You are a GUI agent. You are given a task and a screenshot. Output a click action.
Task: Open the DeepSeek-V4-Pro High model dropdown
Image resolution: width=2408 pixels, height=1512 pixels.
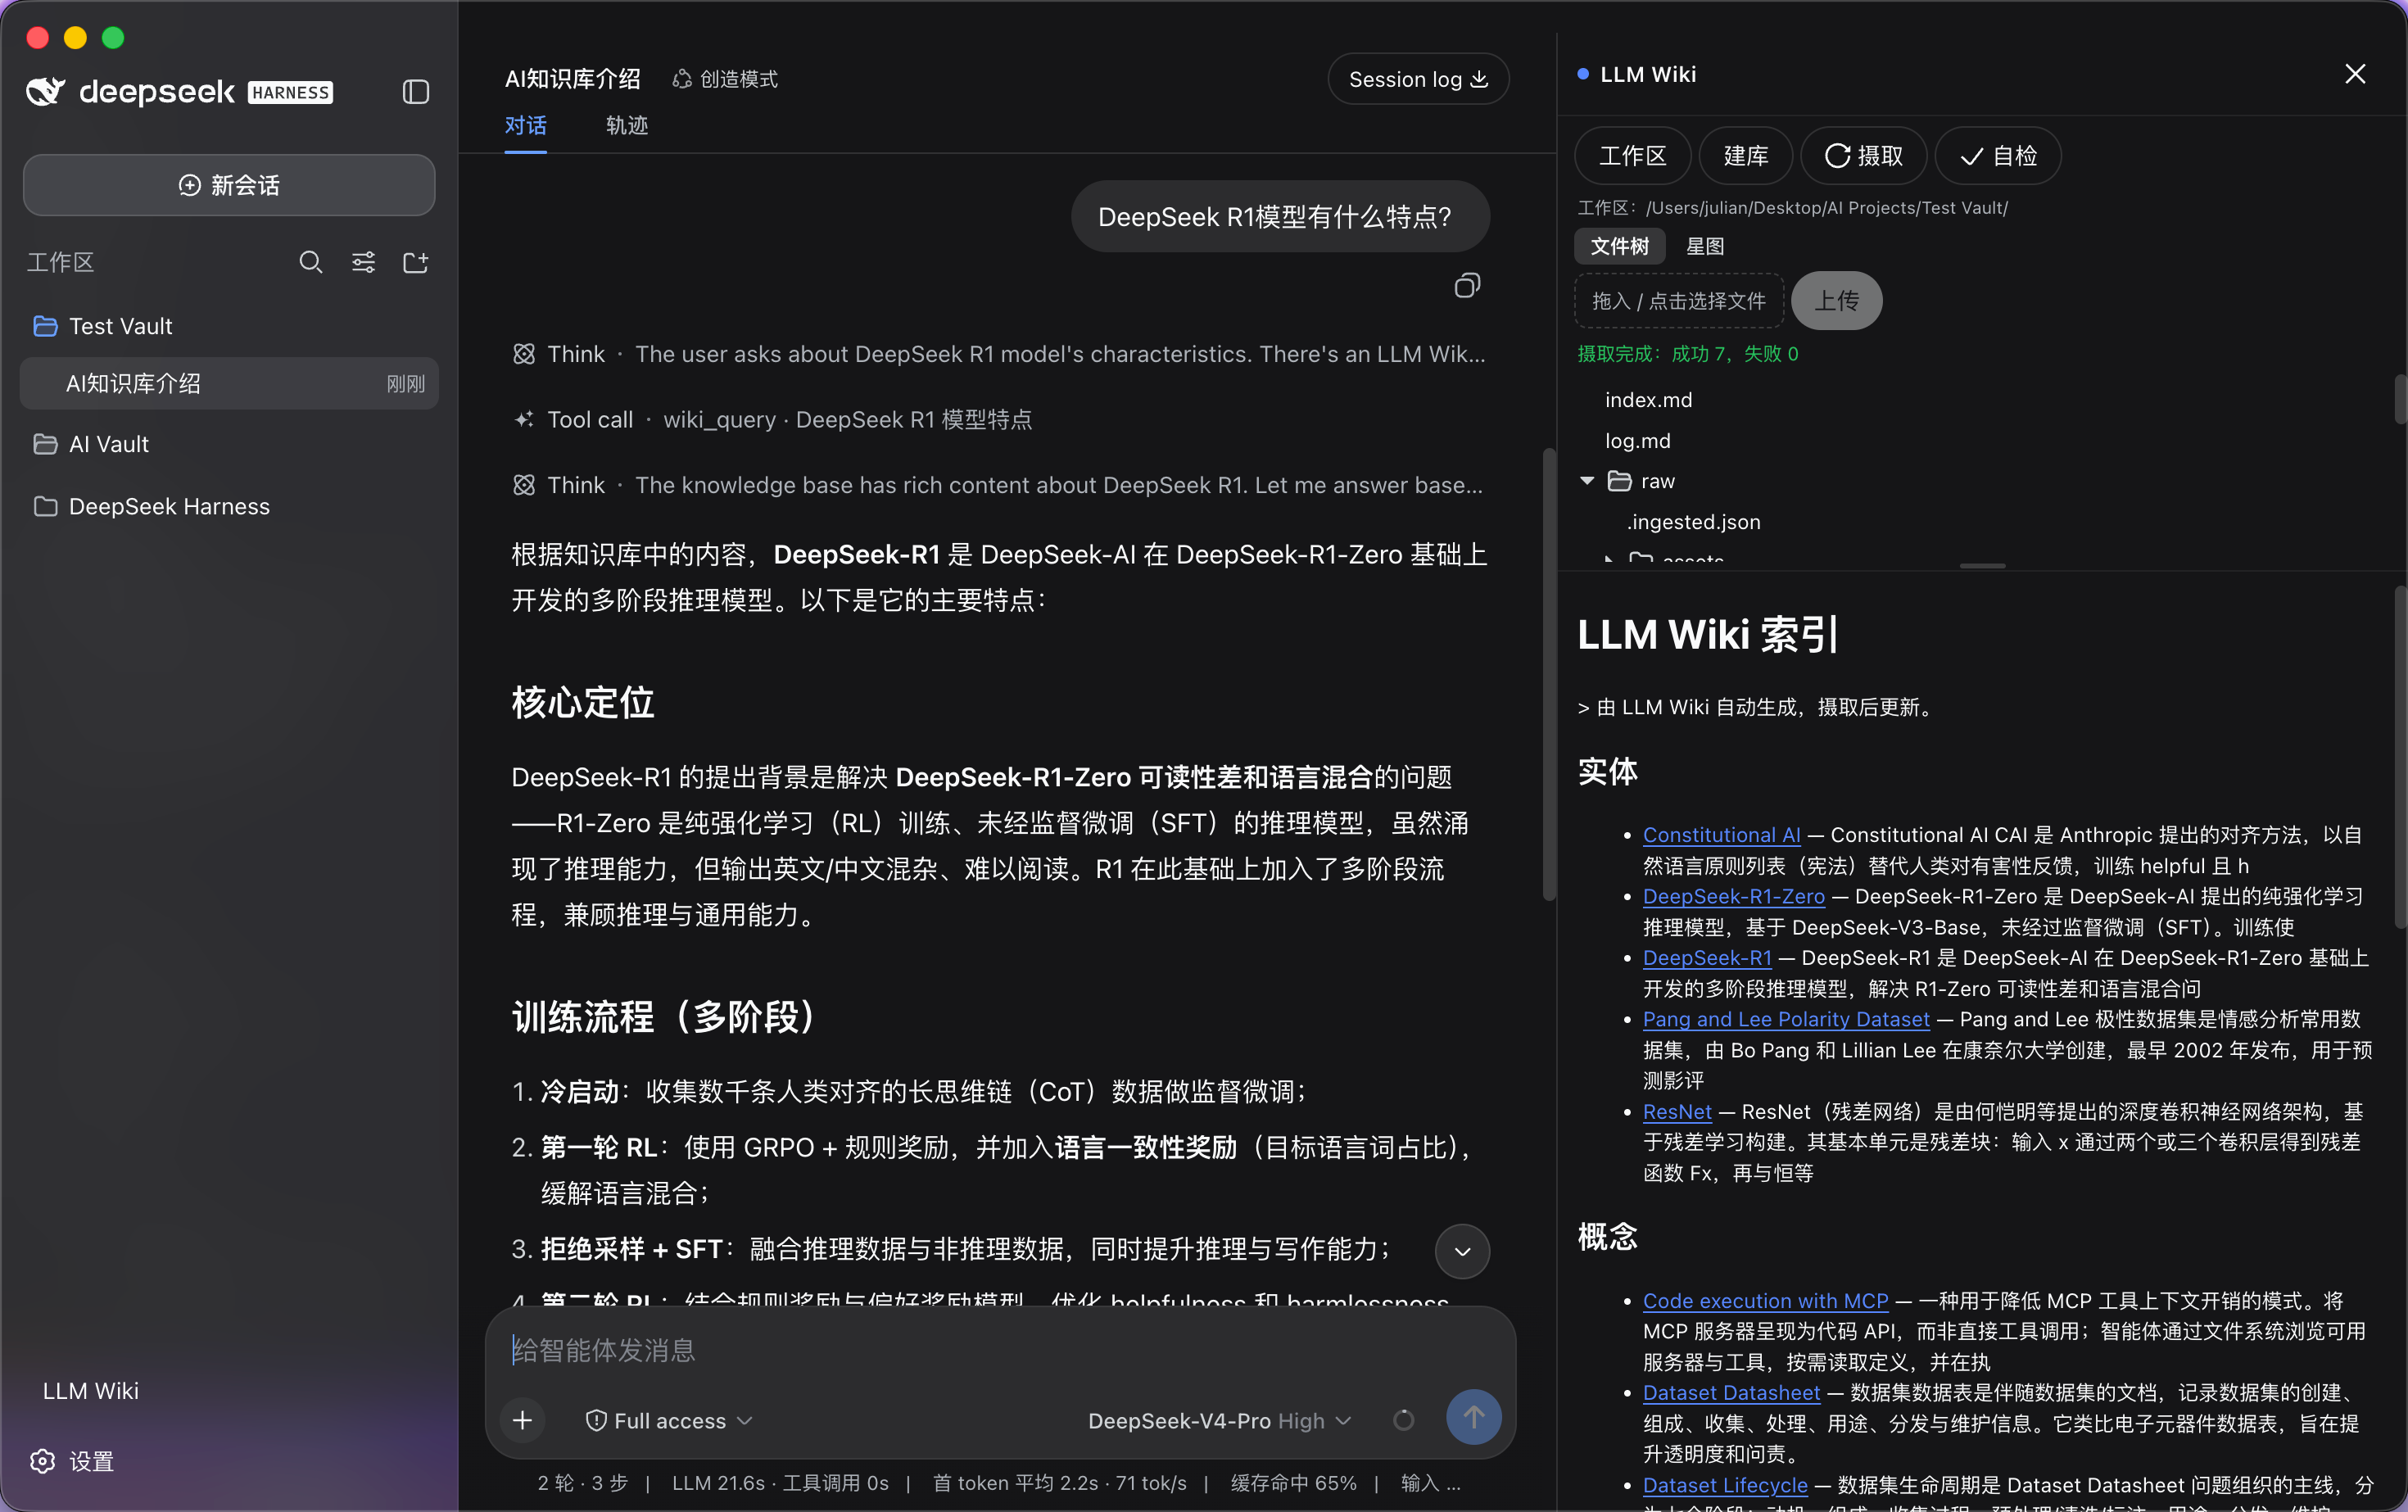[x=1219, y=1420]
